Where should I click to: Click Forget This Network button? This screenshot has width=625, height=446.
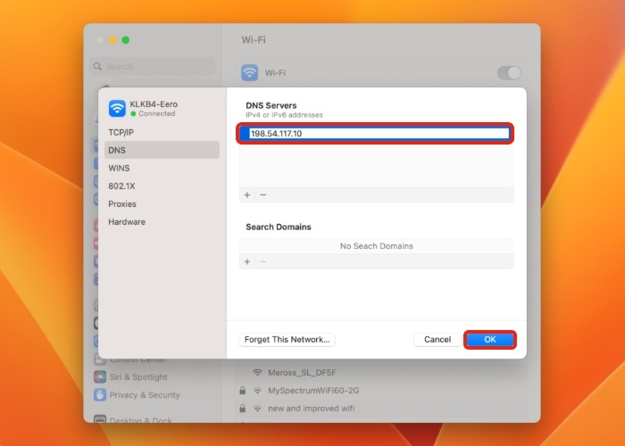287,340
